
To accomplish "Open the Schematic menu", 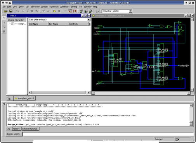I will pyautogui.click(x=54, y=7).
